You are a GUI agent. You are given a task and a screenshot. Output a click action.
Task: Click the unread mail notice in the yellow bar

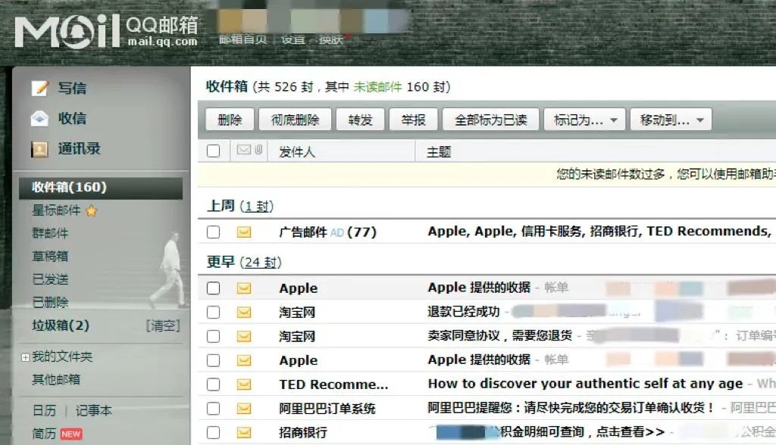(665, 174)
